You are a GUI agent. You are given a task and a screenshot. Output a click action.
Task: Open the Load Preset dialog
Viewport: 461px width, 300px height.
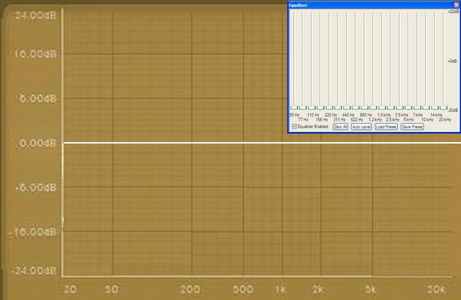[x=386, y=126]
